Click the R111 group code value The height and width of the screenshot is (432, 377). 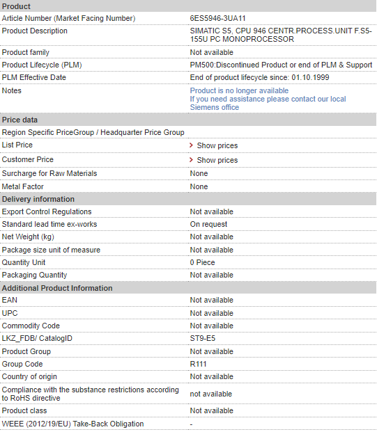click(x=198, y=364)
